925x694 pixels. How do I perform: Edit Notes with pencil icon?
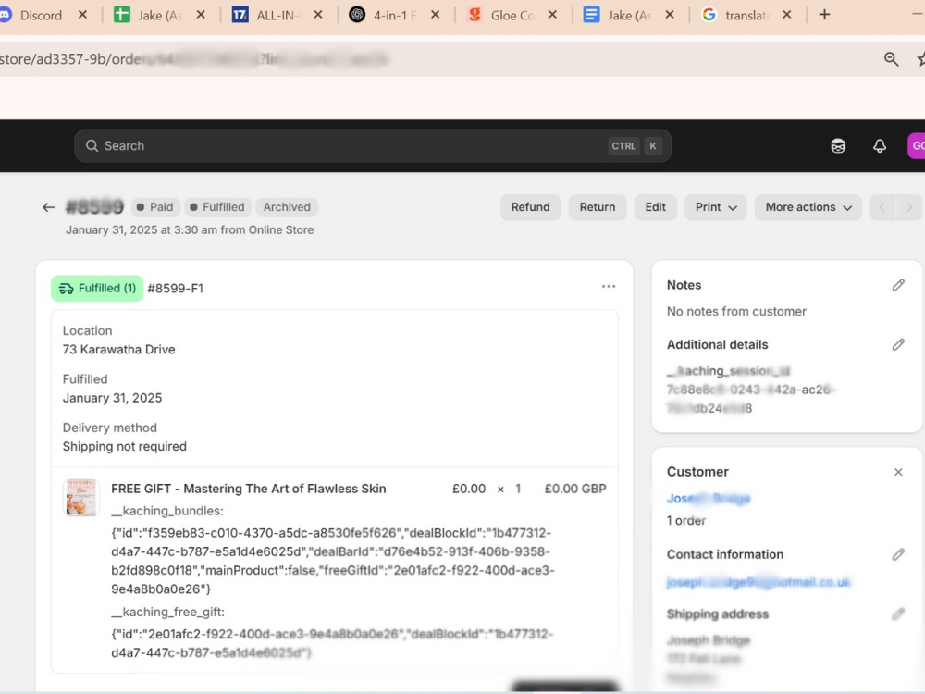click(898, 286)
